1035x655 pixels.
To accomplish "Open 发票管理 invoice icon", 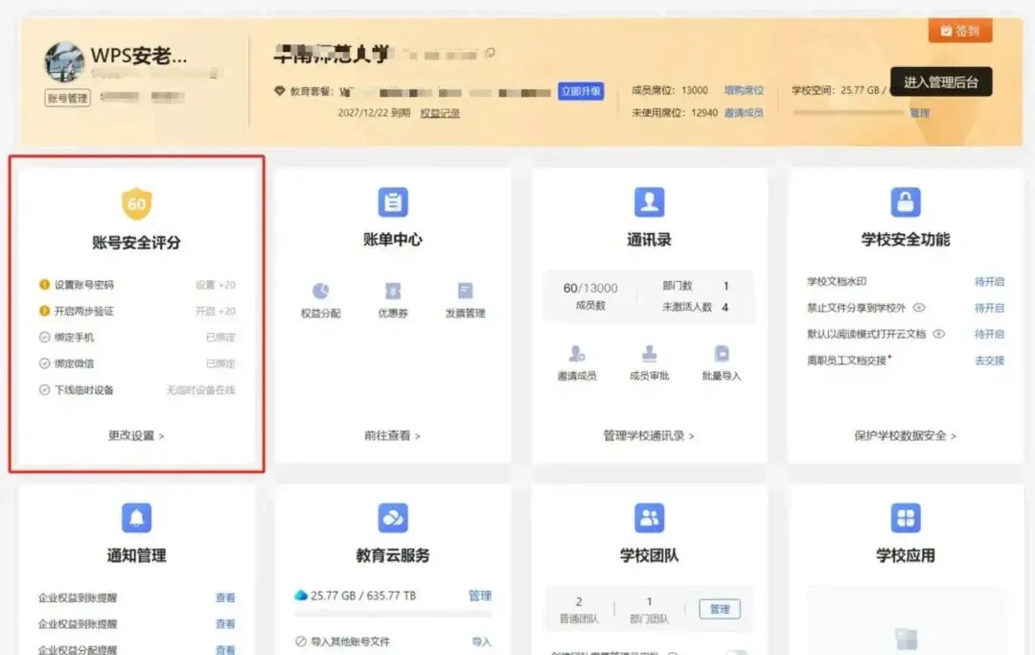I will [x=466, y=292].
